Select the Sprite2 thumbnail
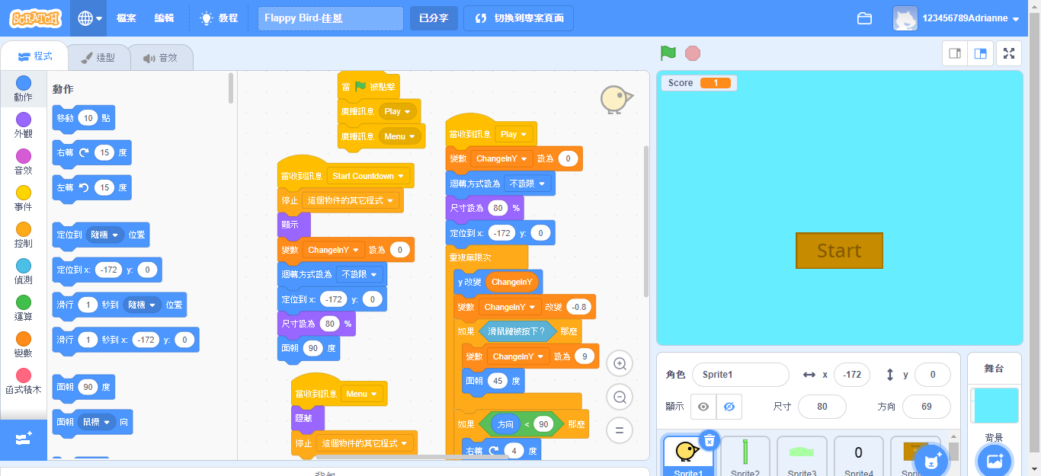1041x476 pixels. pos(745,456)
